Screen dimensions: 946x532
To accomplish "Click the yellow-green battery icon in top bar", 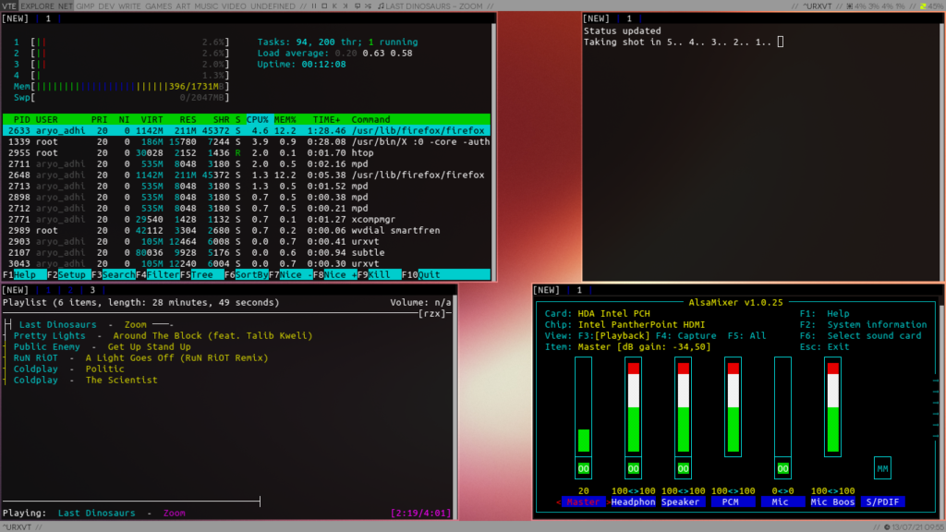I will point(923,6).
